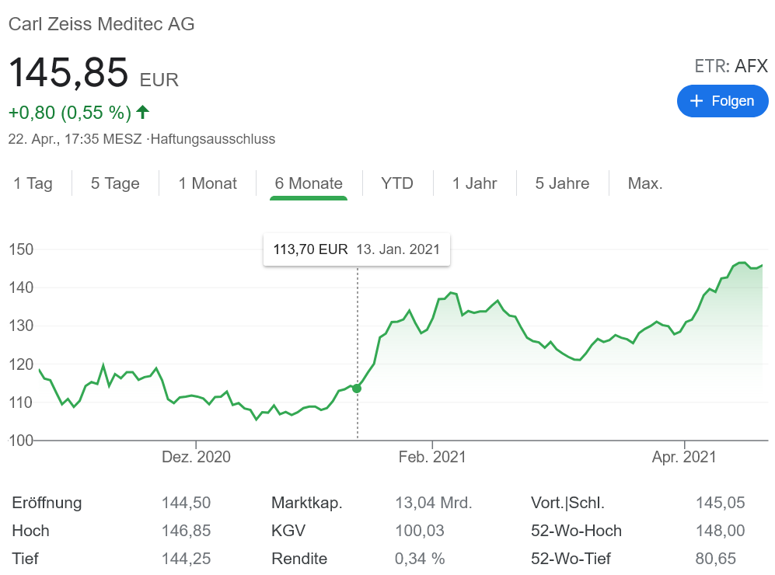
Task: Click the plus icon in the Folgen button
Action: [x=696, y=101]
